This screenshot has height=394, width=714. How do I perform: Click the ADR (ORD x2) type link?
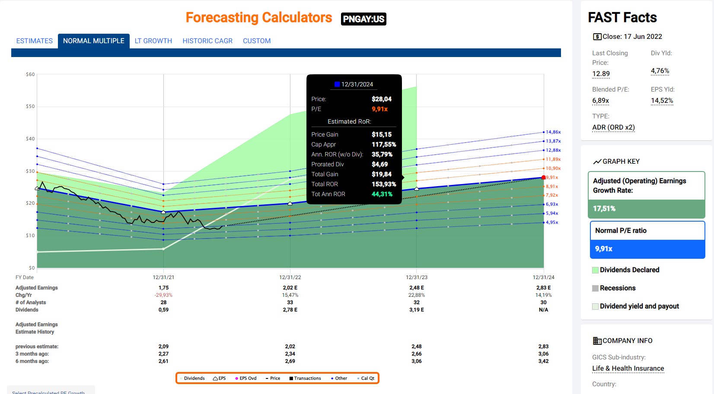pos(613,127)
